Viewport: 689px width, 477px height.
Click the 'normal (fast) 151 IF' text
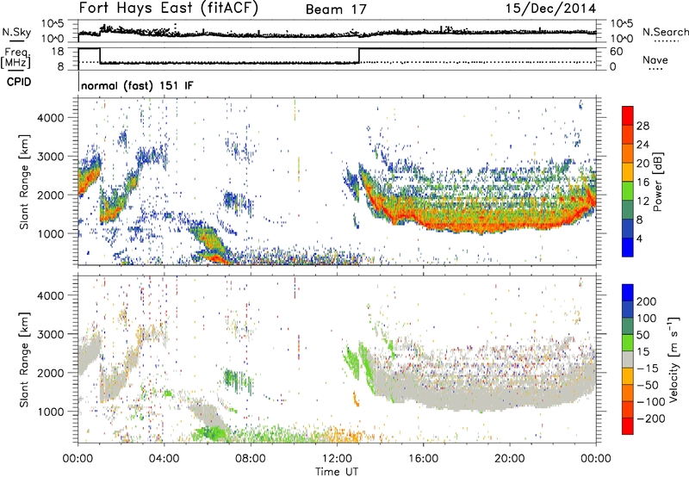[137, 85]
